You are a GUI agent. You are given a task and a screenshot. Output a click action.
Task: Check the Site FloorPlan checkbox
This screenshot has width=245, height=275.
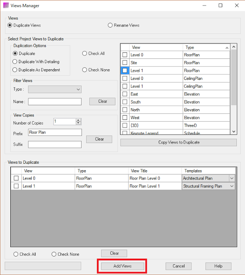[x=125, y=63]
